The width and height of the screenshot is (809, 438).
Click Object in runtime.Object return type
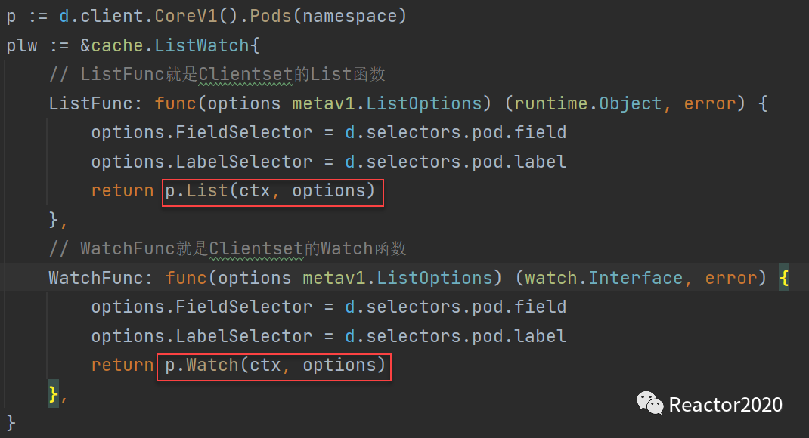[x=631, y=103]
